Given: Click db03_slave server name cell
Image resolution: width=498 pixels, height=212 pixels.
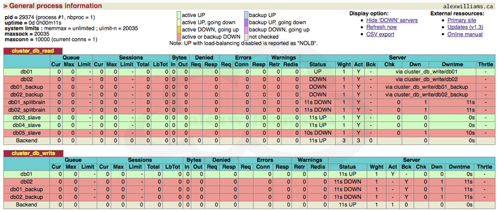Looking at the screenshot, I should pos(27,117).
